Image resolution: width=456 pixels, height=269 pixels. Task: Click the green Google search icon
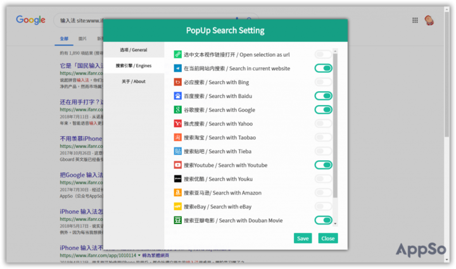coord(178,109)
